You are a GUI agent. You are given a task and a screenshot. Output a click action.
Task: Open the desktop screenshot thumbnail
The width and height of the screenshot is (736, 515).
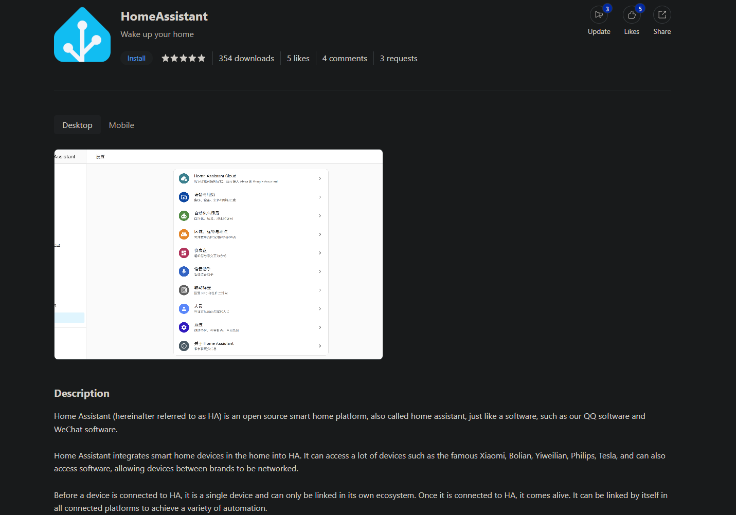219,254
